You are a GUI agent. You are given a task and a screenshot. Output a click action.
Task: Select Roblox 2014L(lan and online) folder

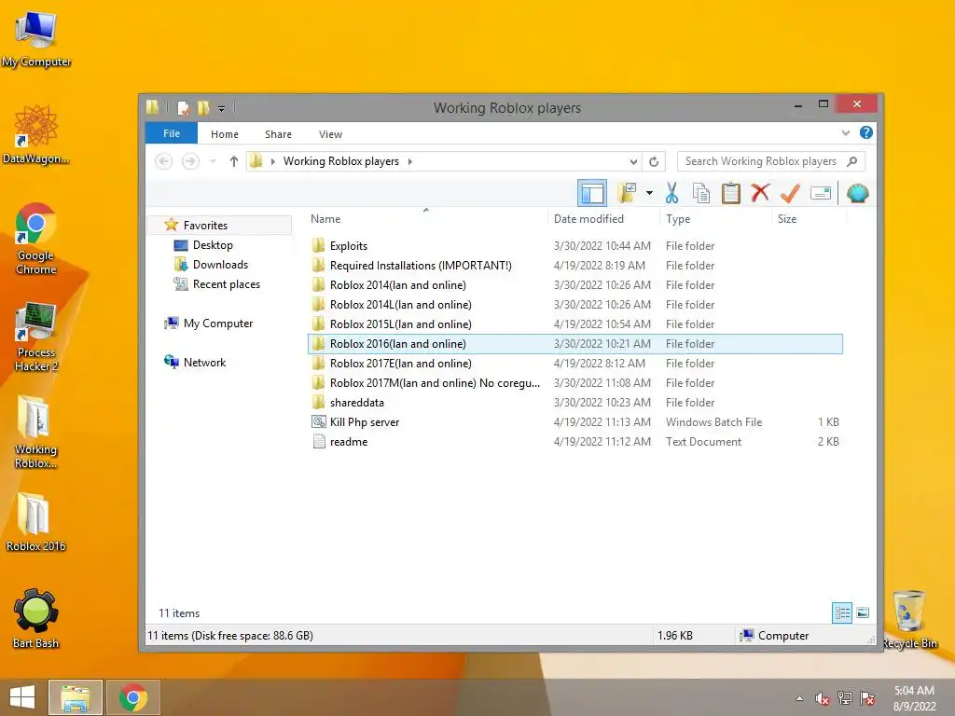pyautogui.click(x=574, y=305)
